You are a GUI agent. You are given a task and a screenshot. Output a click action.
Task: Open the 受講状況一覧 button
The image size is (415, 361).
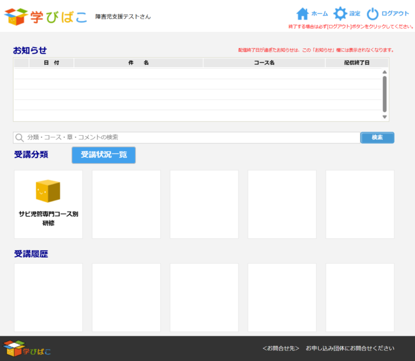104,155
